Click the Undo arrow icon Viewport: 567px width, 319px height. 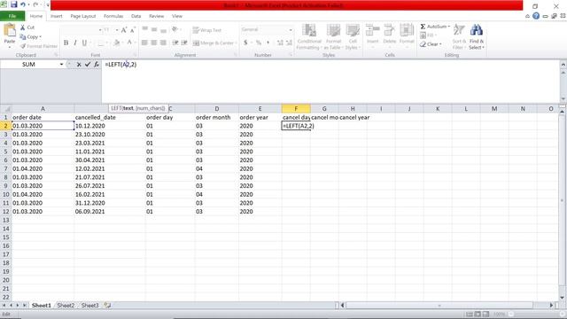click(x=23, y=4)
